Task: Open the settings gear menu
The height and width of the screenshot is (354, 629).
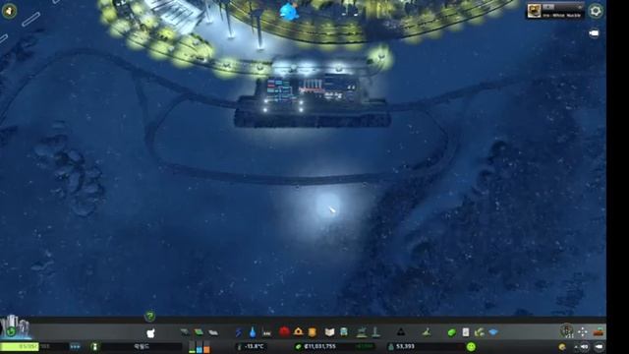Action: [x=596, y=11]
